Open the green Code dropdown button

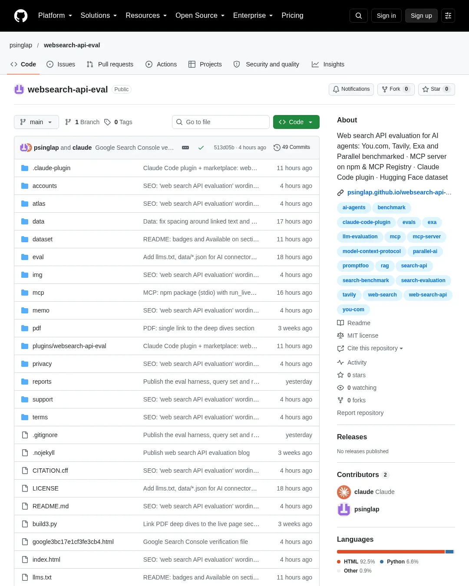point(296,122)
